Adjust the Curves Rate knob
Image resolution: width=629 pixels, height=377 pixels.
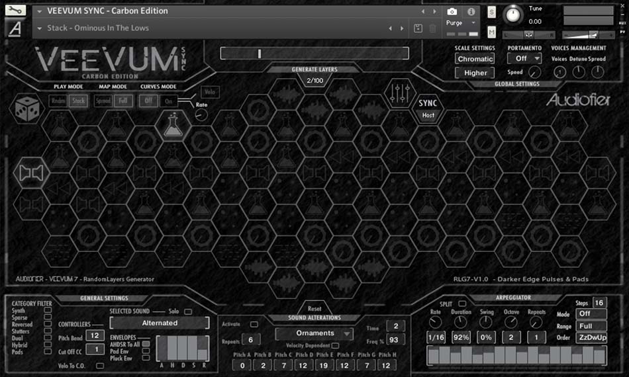pyautogui.click(x=201, y=115)
